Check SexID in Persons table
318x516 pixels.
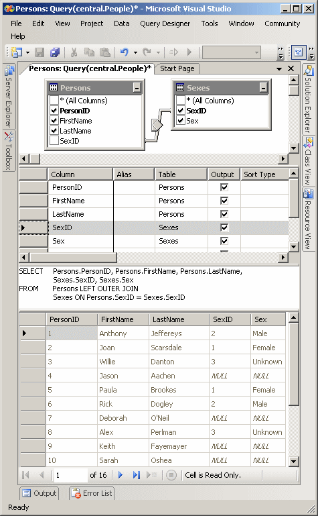pyautogui.click(x=54, y=141)
